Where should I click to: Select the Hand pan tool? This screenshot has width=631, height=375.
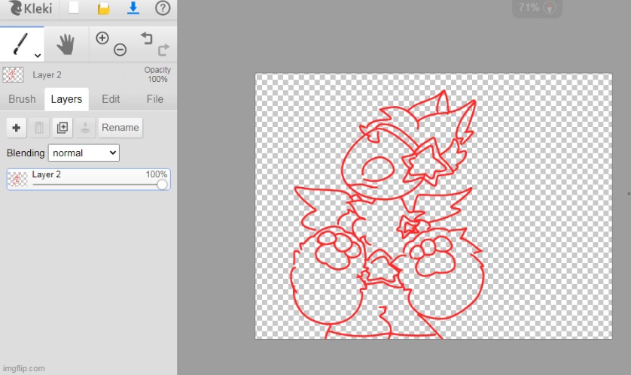[x=66, y=44]
